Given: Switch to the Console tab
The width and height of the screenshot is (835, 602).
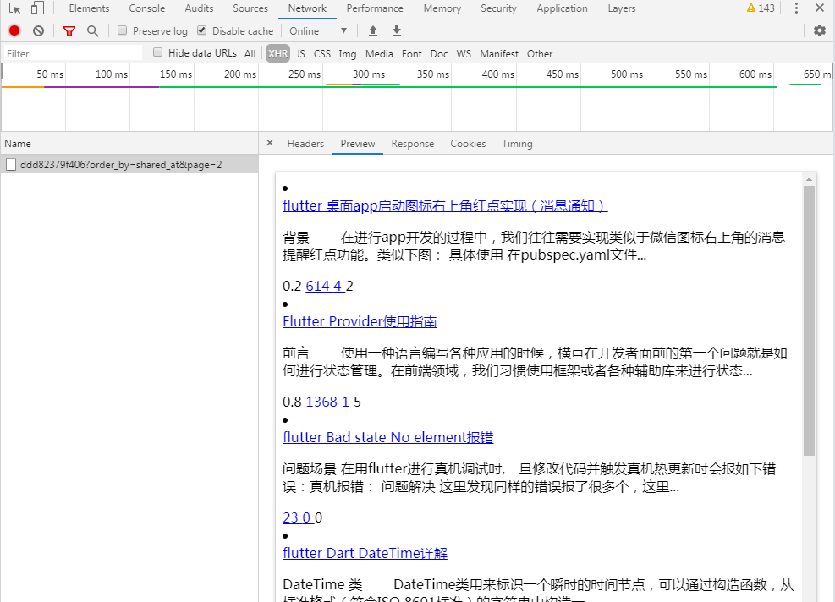Looking at the screenshot, I should click(x=147, y=8).
